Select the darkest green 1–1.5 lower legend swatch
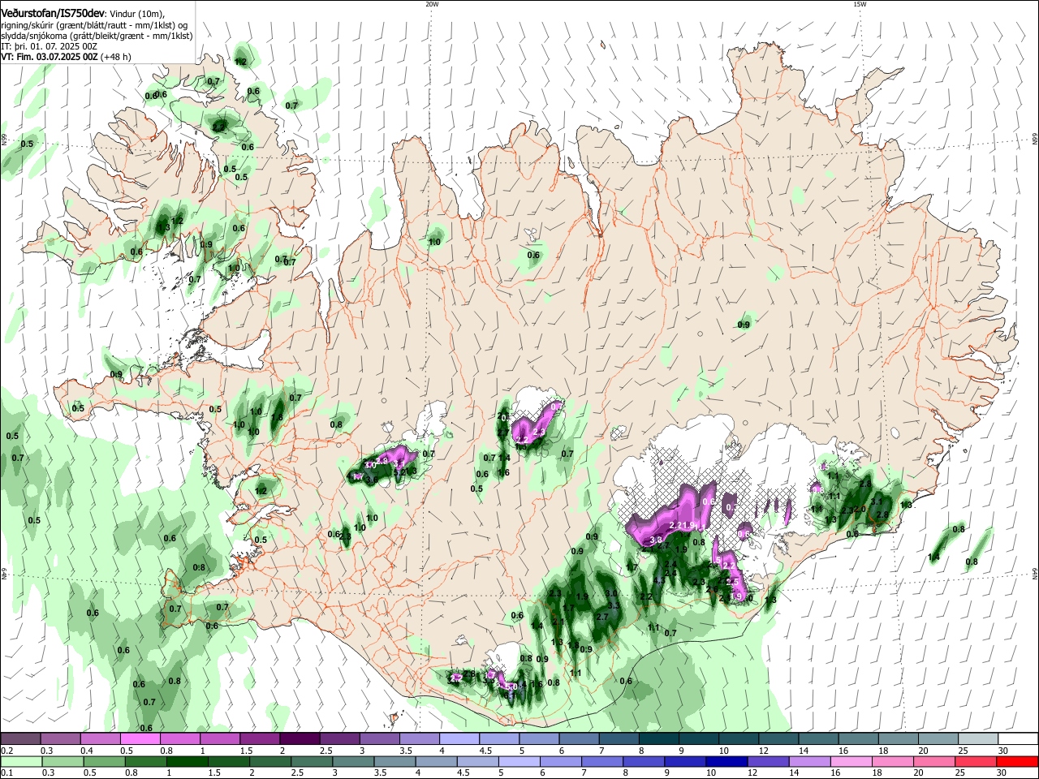The height and width of the screenshot is (779, 1039). [188, 761]
